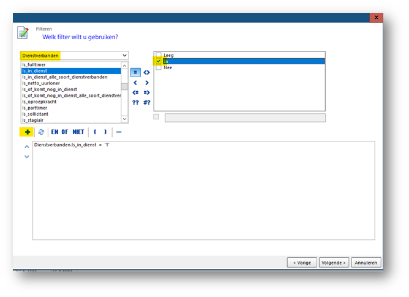Click the Volgende button
The height and width of the screenshot is (297, 409).
click(334, 263)
